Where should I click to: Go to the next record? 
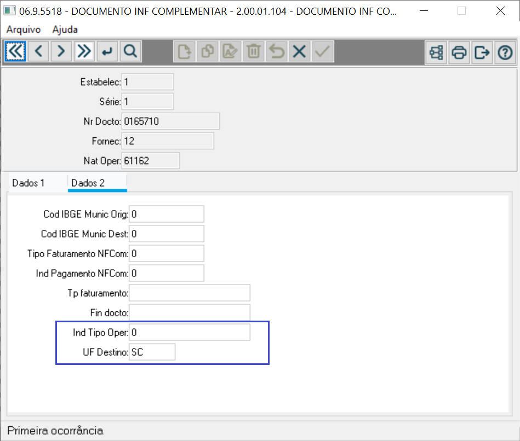[61, 51]
